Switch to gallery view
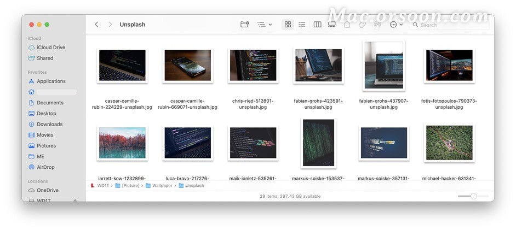Image resolution: width=516 pixels, height=230 pixels. 332,24
